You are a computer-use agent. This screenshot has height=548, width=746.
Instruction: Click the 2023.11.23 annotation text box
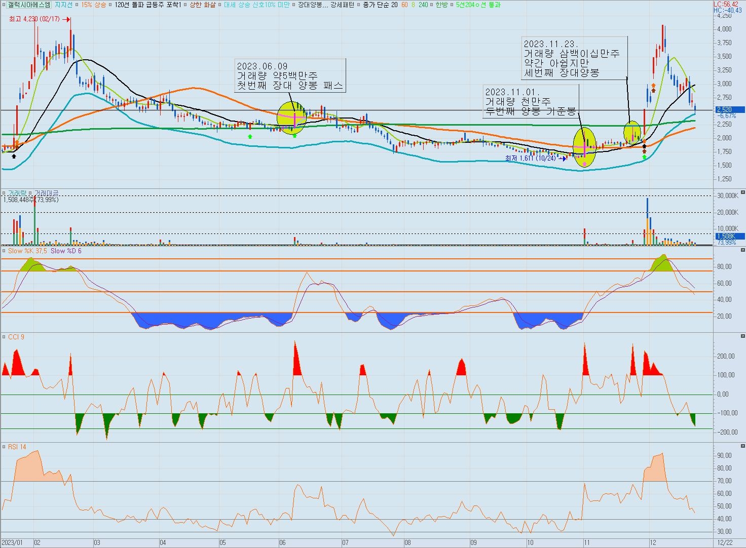point(574,58)
